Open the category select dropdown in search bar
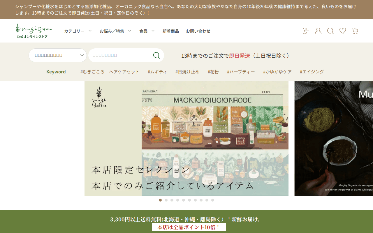The height and width of the screenshot is (233, 373). click(58, 55)
